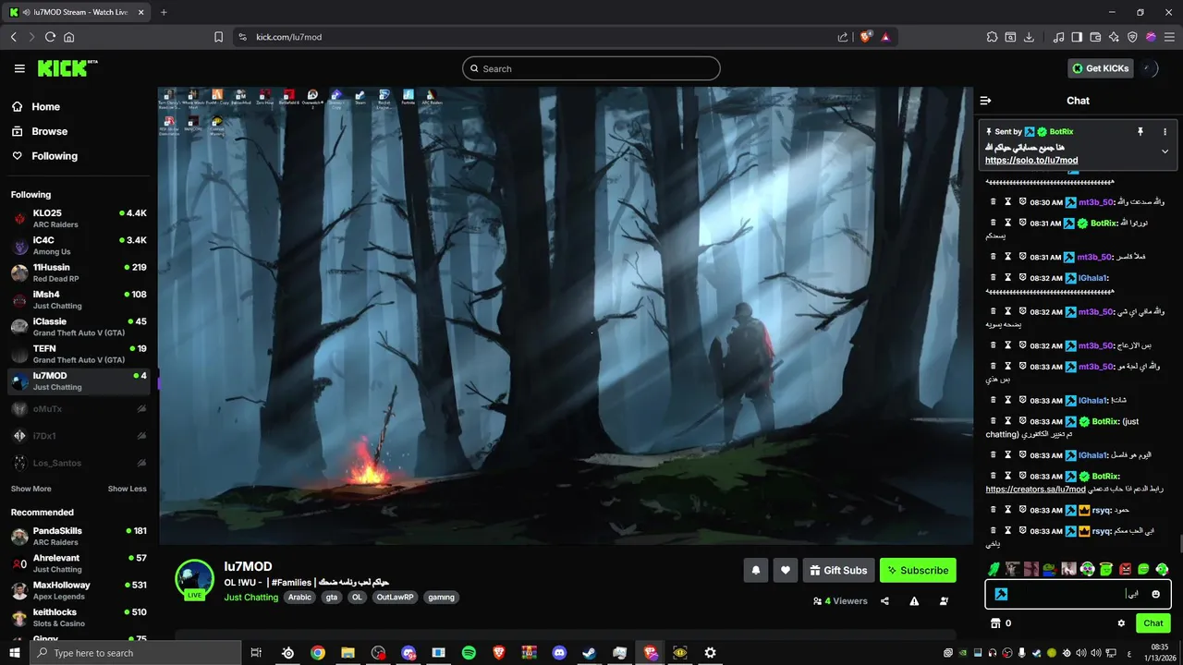This screenshot has height=665, width=1183.
Task: Open Discord from the taskbar
Action: tap(559, 653)
